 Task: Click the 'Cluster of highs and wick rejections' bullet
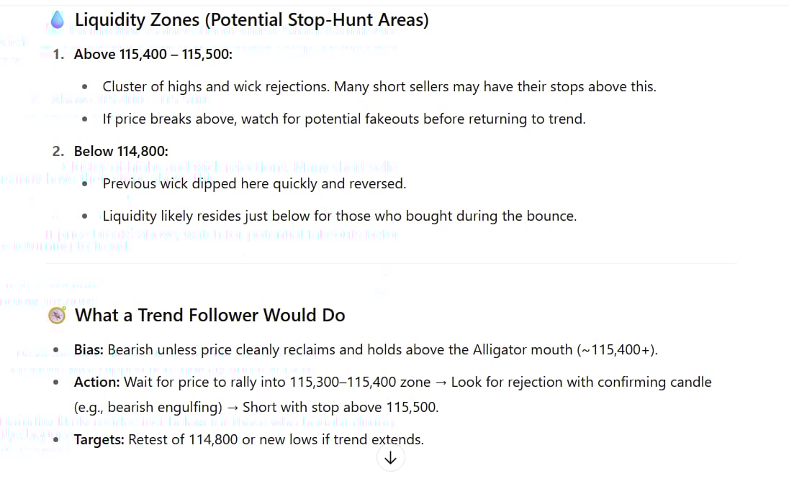click(x=379, y=86)
